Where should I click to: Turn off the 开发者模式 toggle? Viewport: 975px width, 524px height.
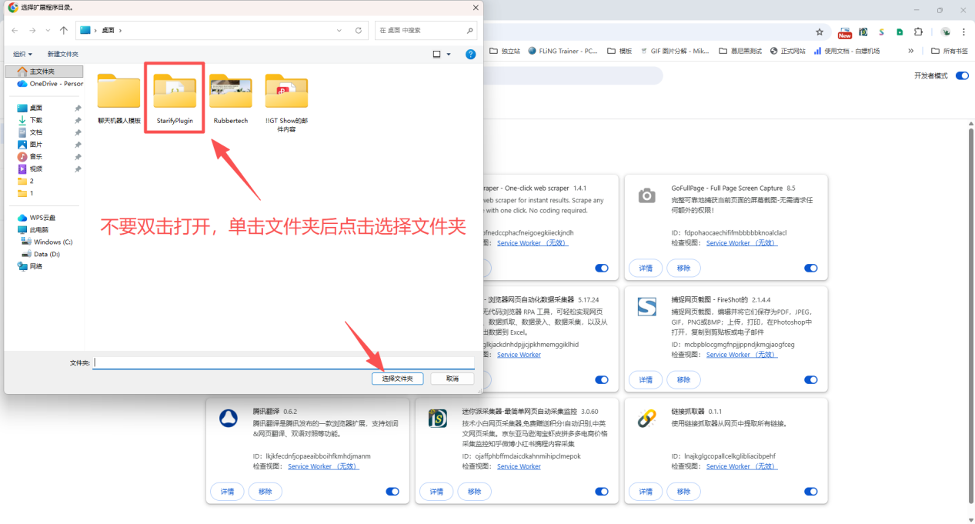click(962, 75)
